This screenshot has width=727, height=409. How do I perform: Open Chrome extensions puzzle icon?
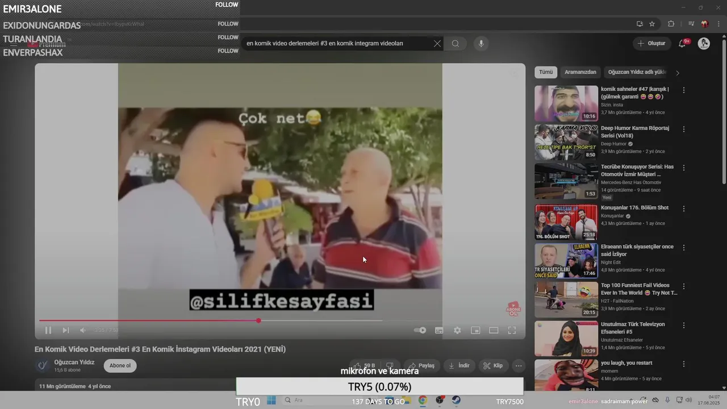[x=671, y=24]
